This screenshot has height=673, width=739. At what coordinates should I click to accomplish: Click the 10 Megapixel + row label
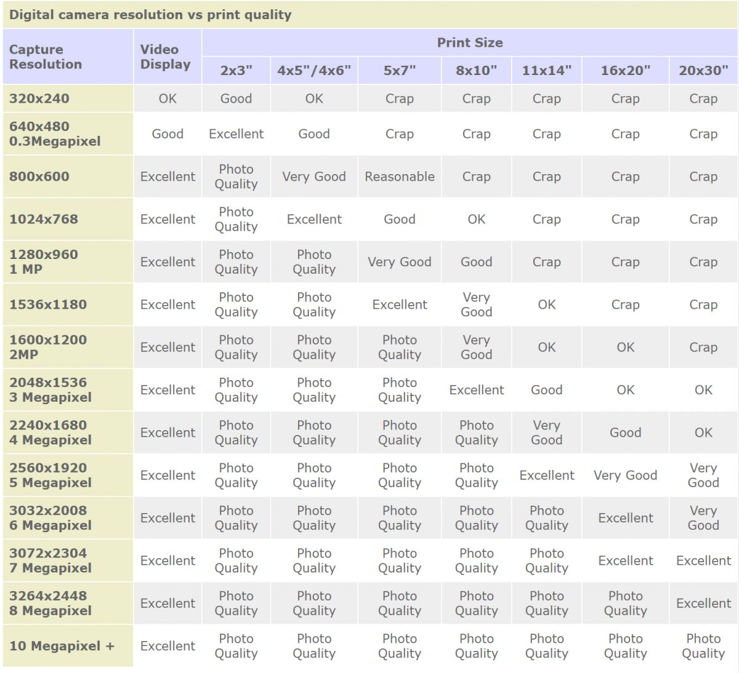(62, 646)
